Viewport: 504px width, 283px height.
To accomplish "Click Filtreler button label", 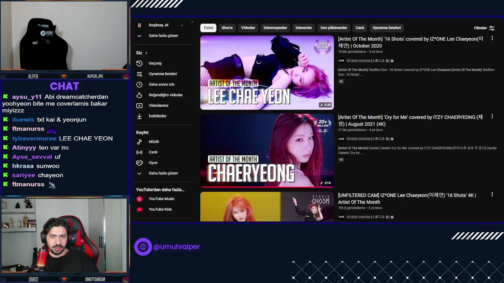I will point(480,28).
